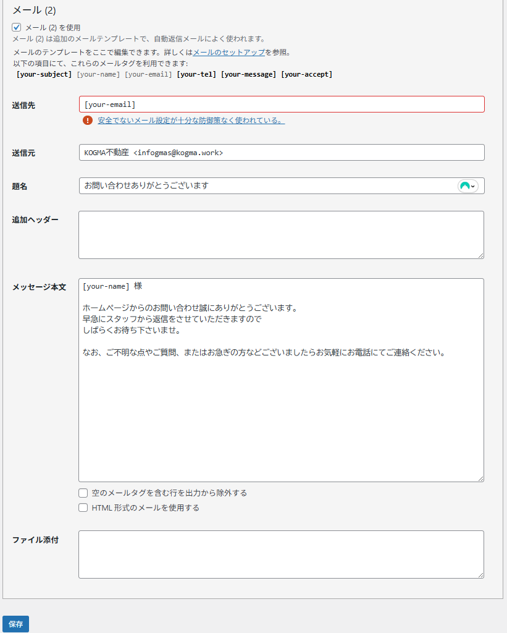Click inside the 追加ヘッダー text area
Screen dimensions: 507x633
[281, 235]
